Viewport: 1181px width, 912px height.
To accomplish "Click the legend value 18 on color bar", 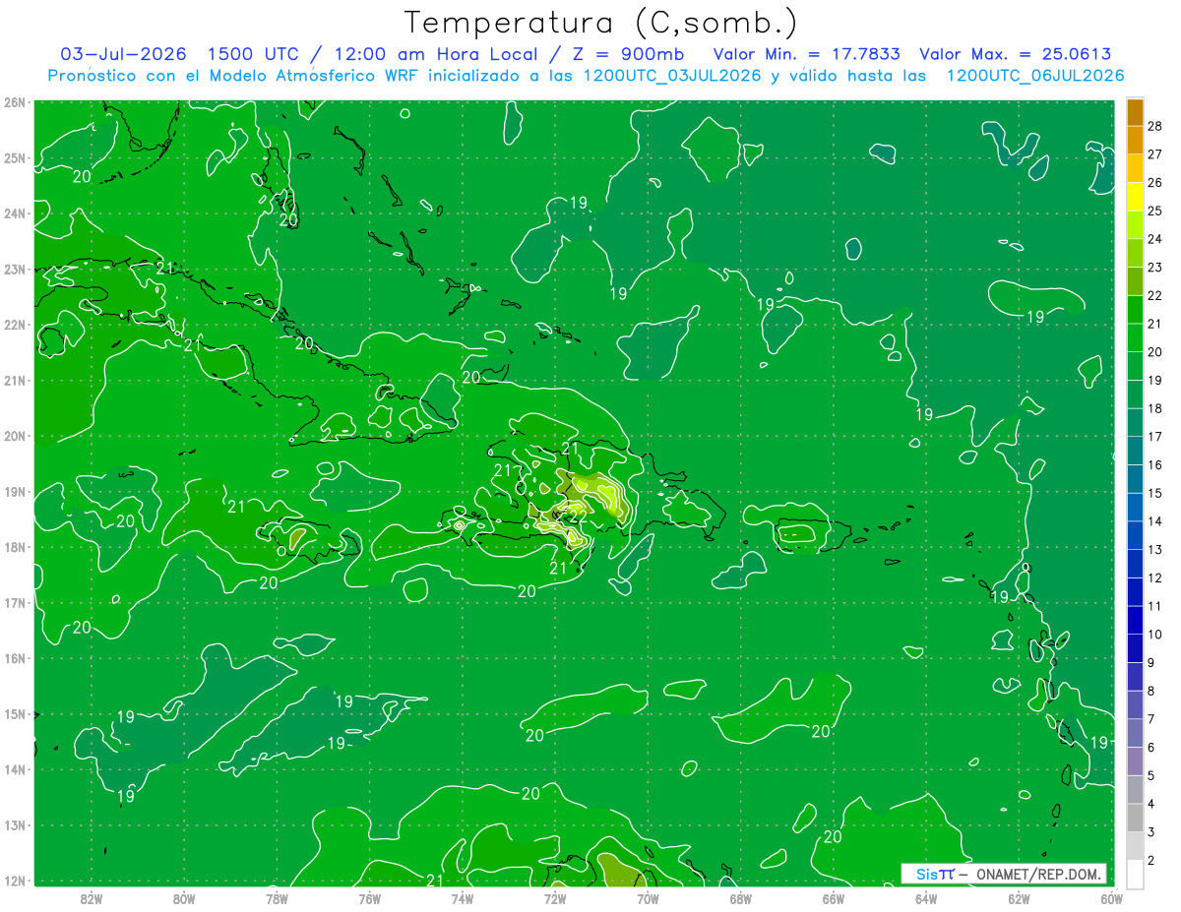I will (x=1154, y=408).
